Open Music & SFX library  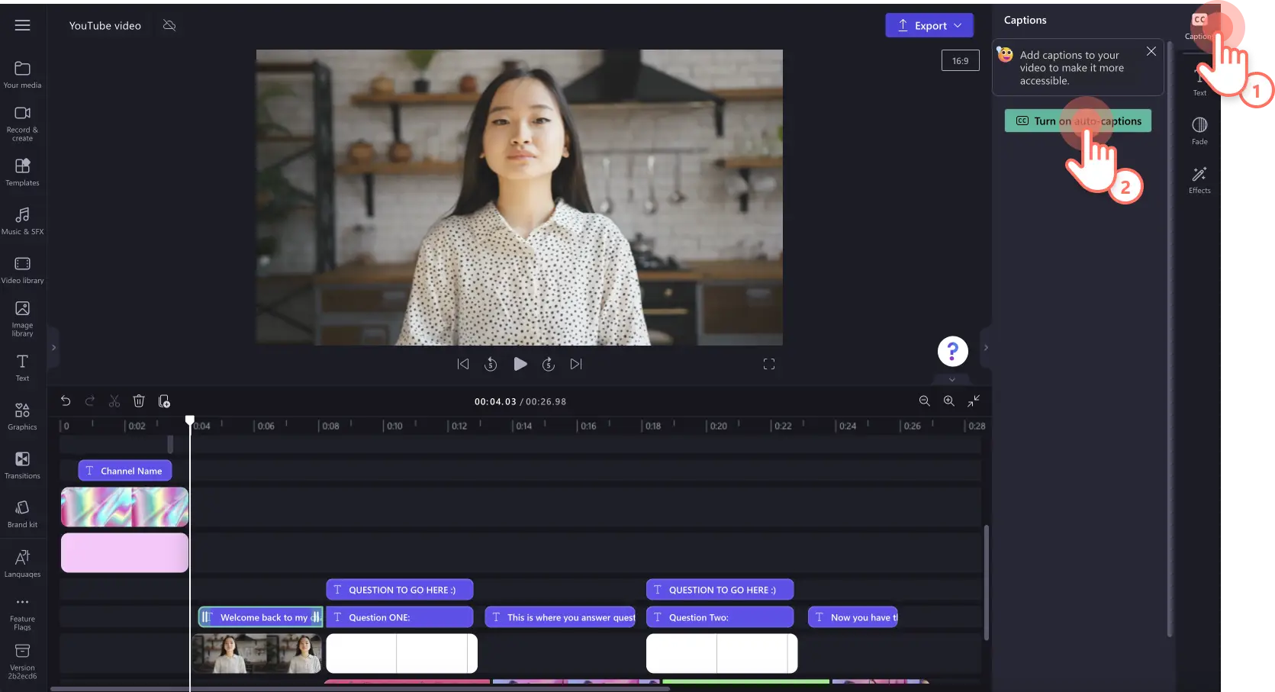click(23, 220)
